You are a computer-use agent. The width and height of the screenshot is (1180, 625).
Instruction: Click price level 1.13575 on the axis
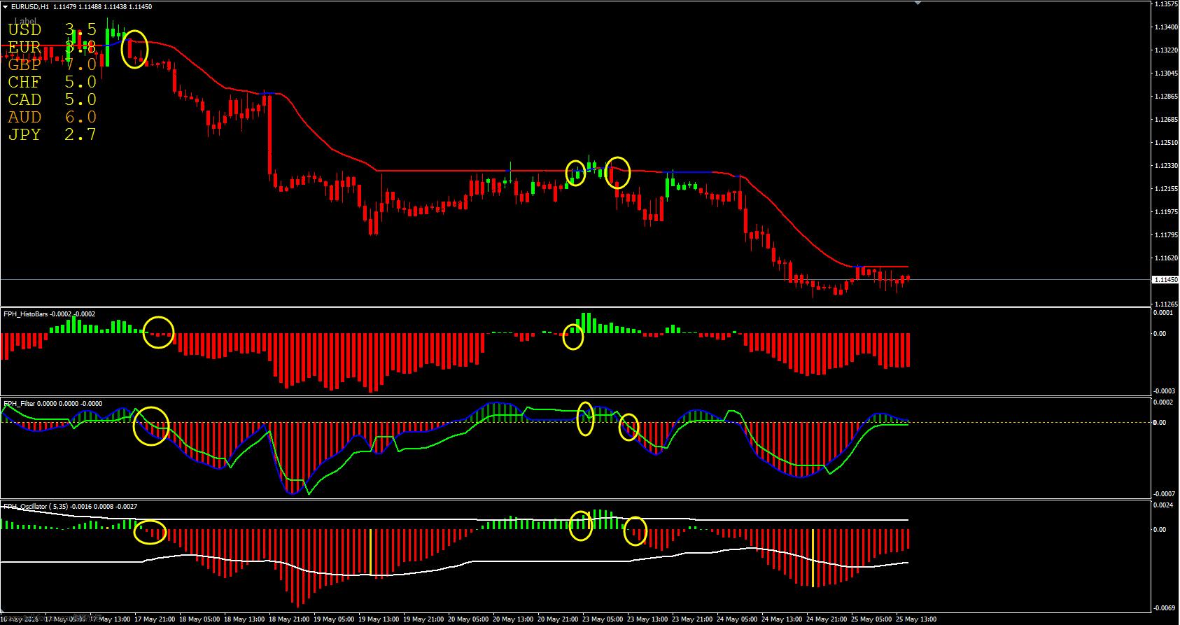pos(1165,4)
